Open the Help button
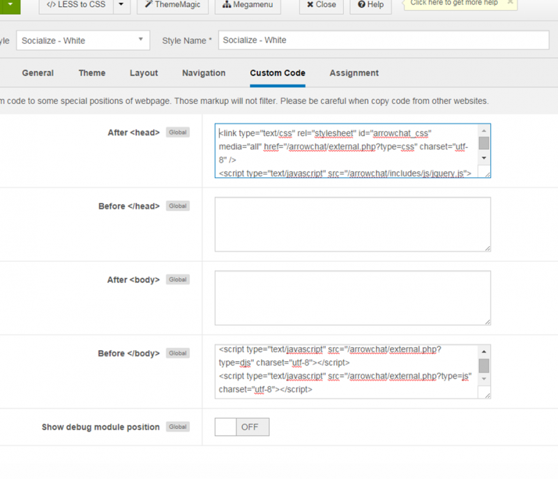 point(370,5)
